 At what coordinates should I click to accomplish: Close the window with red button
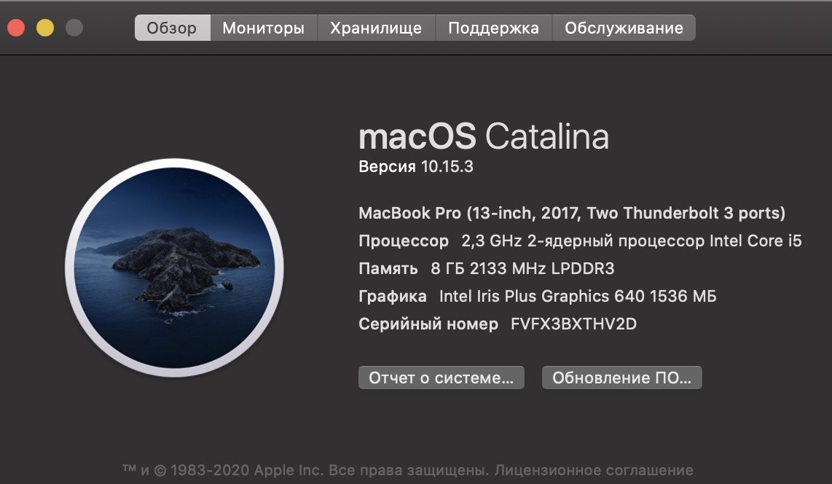click(16, 28)
